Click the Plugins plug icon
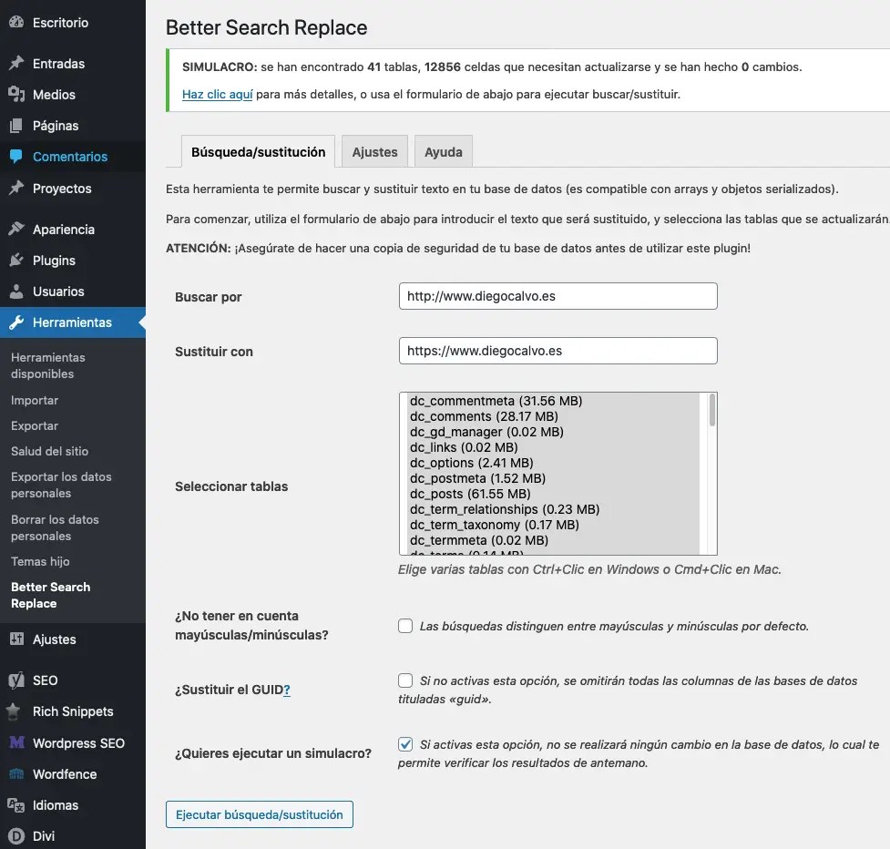This screenshot has height=849, width=890. coord(16,260)
